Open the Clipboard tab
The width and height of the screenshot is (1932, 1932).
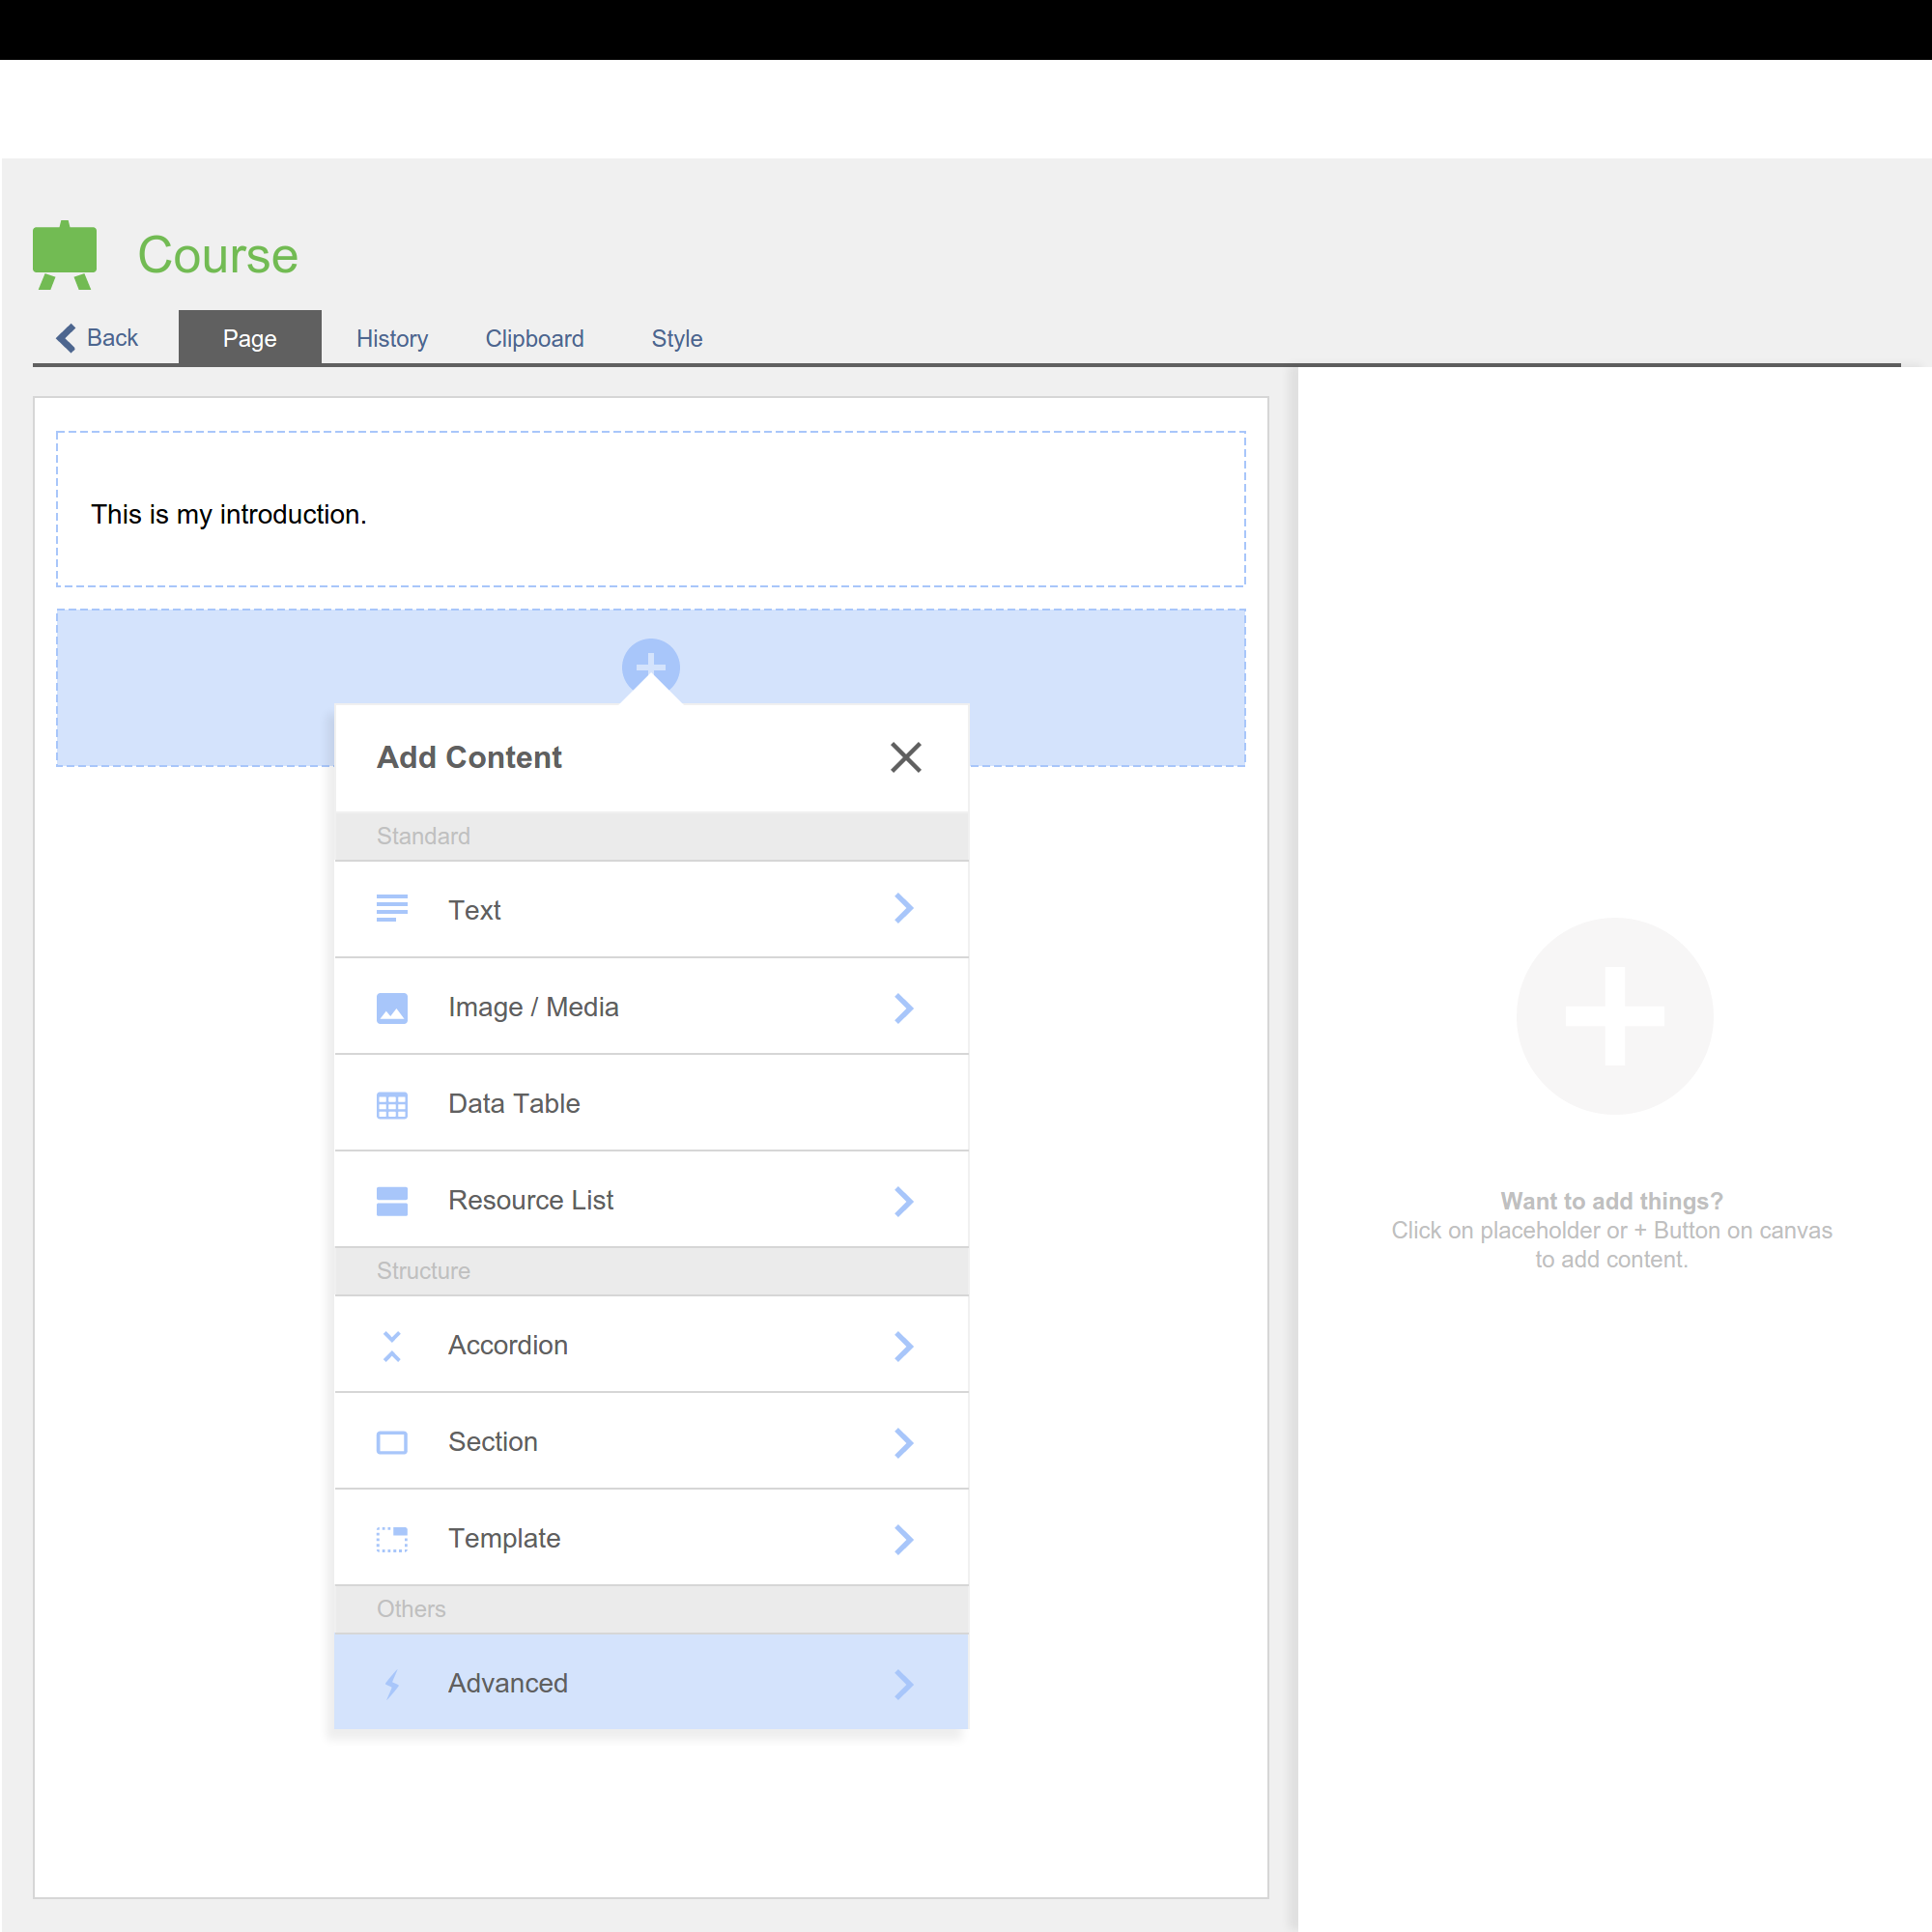tap(534, 338)
